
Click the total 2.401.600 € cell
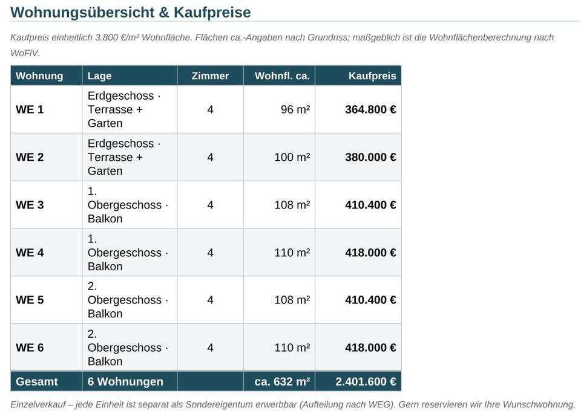click(358, 381)
